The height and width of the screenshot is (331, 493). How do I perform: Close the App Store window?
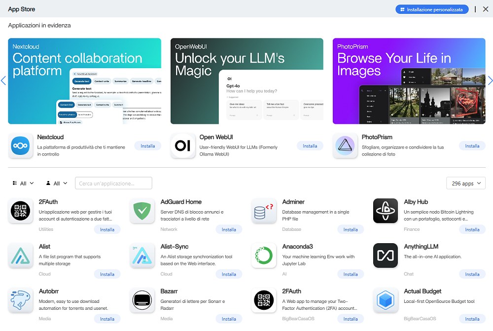[486, 9]
